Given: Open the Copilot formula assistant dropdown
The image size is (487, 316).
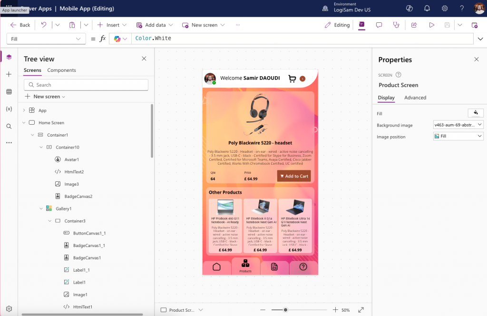Looking at the screenshot, I should point(120,39).
